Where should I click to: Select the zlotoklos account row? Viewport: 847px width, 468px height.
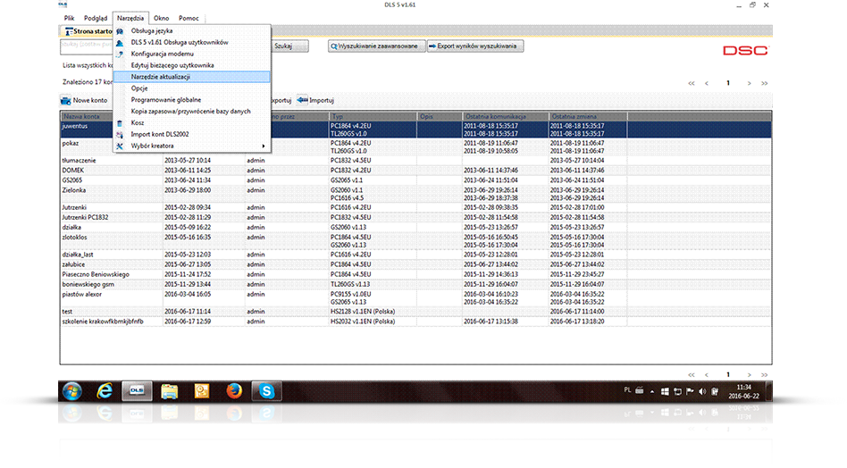click(x=415, y=241)
